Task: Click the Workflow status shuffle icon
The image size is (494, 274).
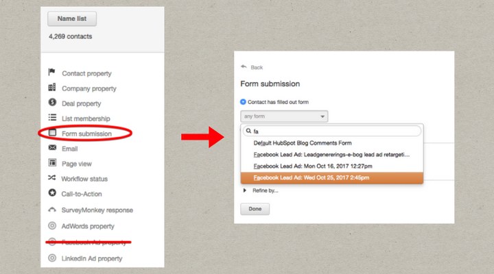Action: pyautogui.click(x=52, y=179)
